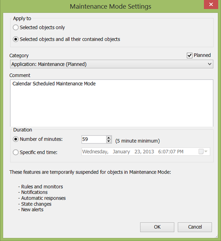Click the 'Calendar Scheduled Maintenance Mode' comment text
221x241 pixels.
tap(54, 84)
